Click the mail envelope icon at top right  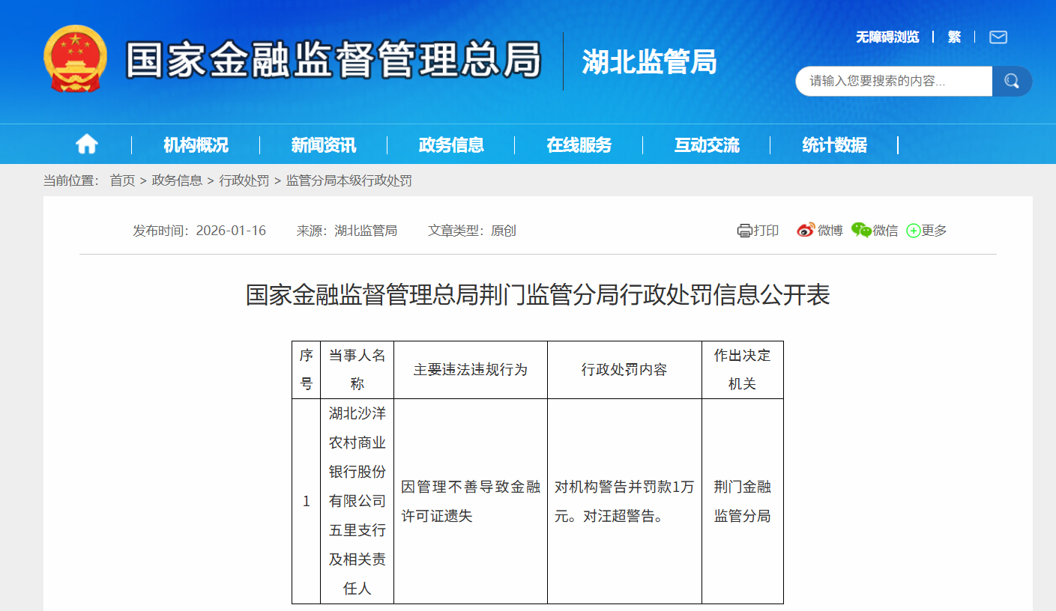[x=998, y=37]
